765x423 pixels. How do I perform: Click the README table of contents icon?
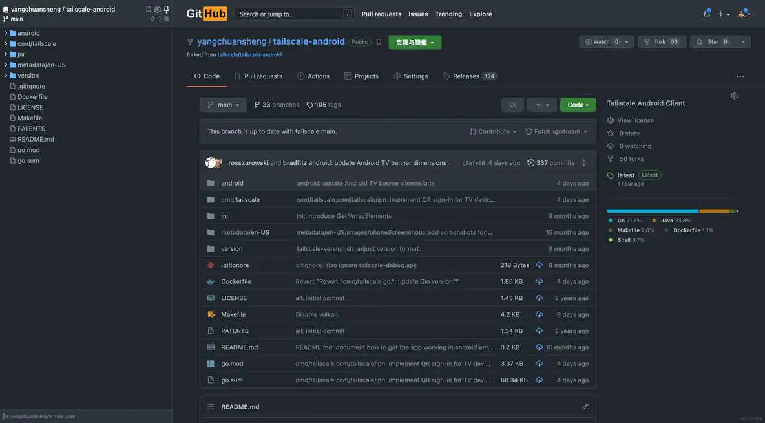(211, 406)
